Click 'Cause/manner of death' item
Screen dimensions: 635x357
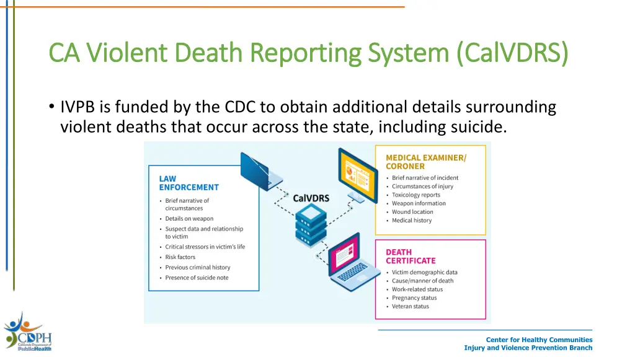pos(422,281)
